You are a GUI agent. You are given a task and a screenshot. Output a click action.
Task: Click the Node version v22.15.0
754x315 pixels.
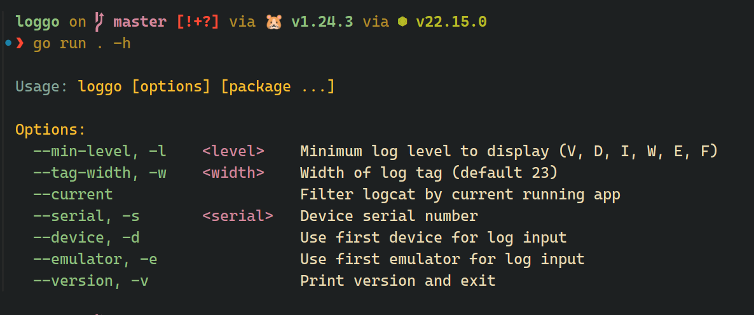(451, 22)
